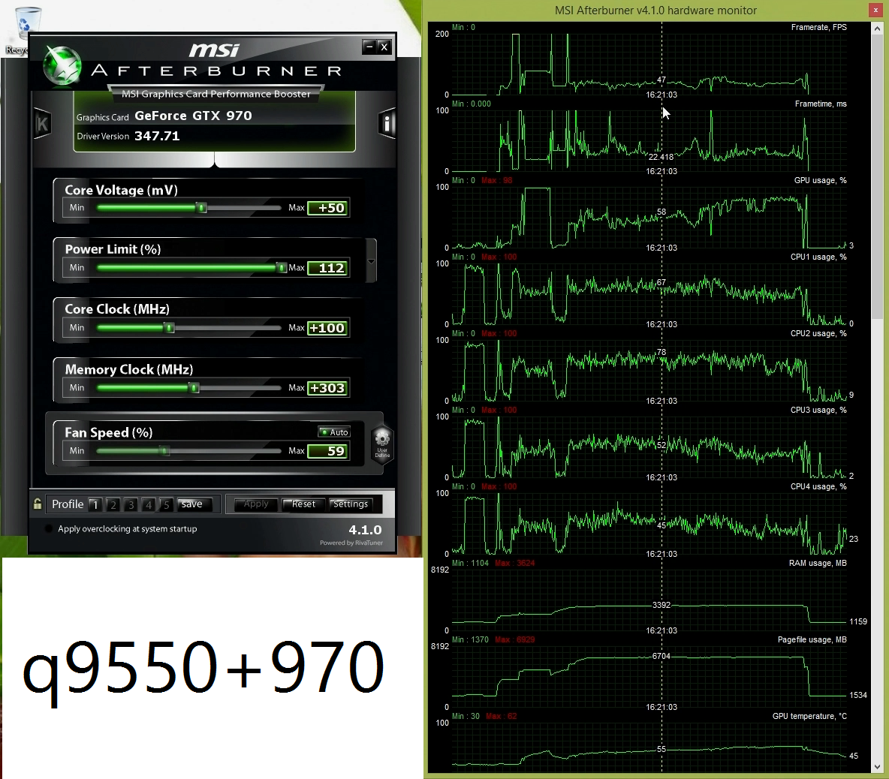The height and width of the screenshot is (779, 889).
Task: Click the Power Limit 112 value field
Action: [x=327, y=268]
